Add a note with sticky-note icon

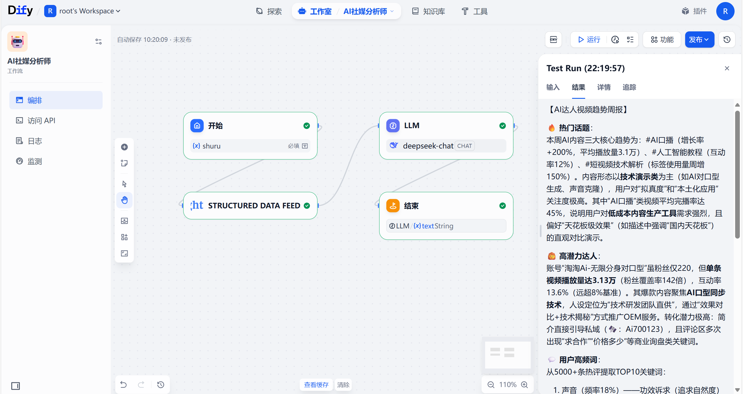point(124,163)
